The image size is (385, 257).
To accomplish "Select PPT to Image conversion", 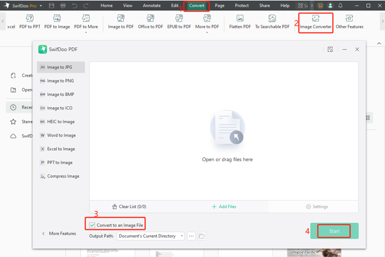I will click(61, 162).
